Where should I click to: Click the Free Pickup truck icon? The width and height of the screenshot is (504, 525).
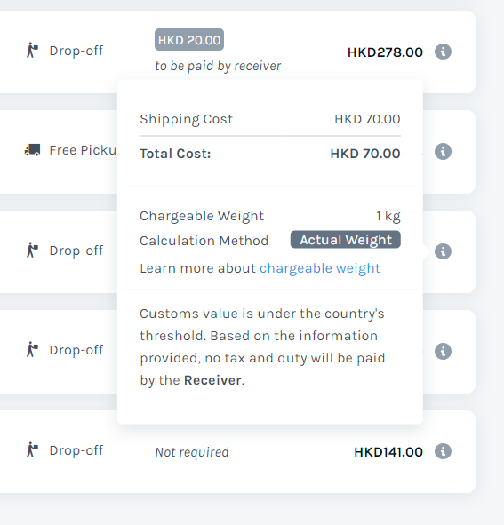pyautogui.click(x=33, y=150)
